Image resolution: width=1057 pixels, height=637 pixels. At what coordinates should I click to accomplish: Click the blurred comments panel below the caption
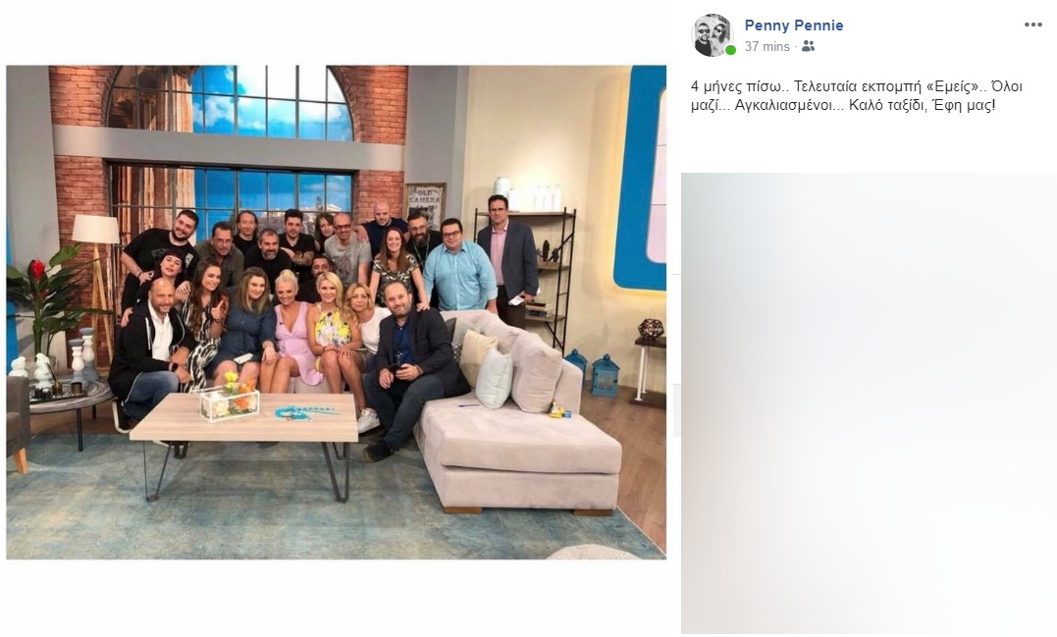point(869,403)
